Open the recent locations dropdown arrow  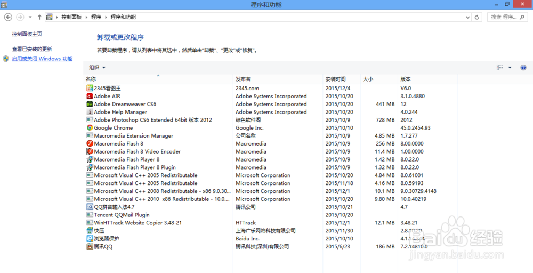tap(30, 17)
